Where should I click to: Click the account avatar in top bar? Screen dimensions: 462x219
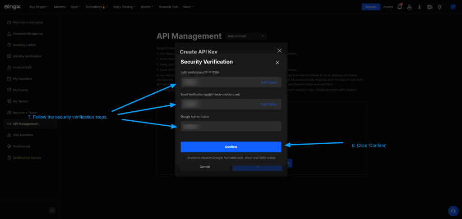tap(453, 7)
